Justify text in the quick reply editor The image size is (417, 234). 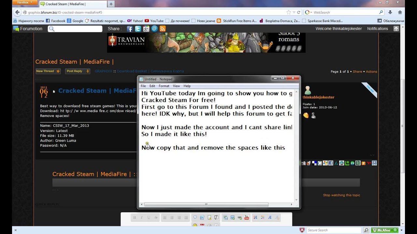point(186,217)
